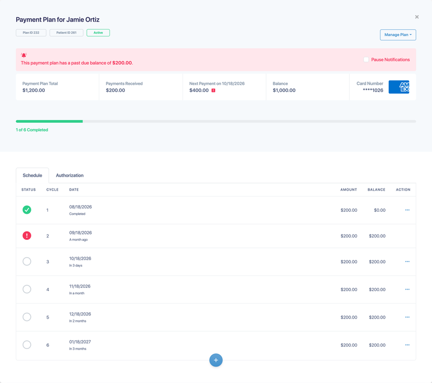The width and height of the screenshot is (432, 383).
Task: Click the empty status circle for cycle 6
Action: (26, 345)
